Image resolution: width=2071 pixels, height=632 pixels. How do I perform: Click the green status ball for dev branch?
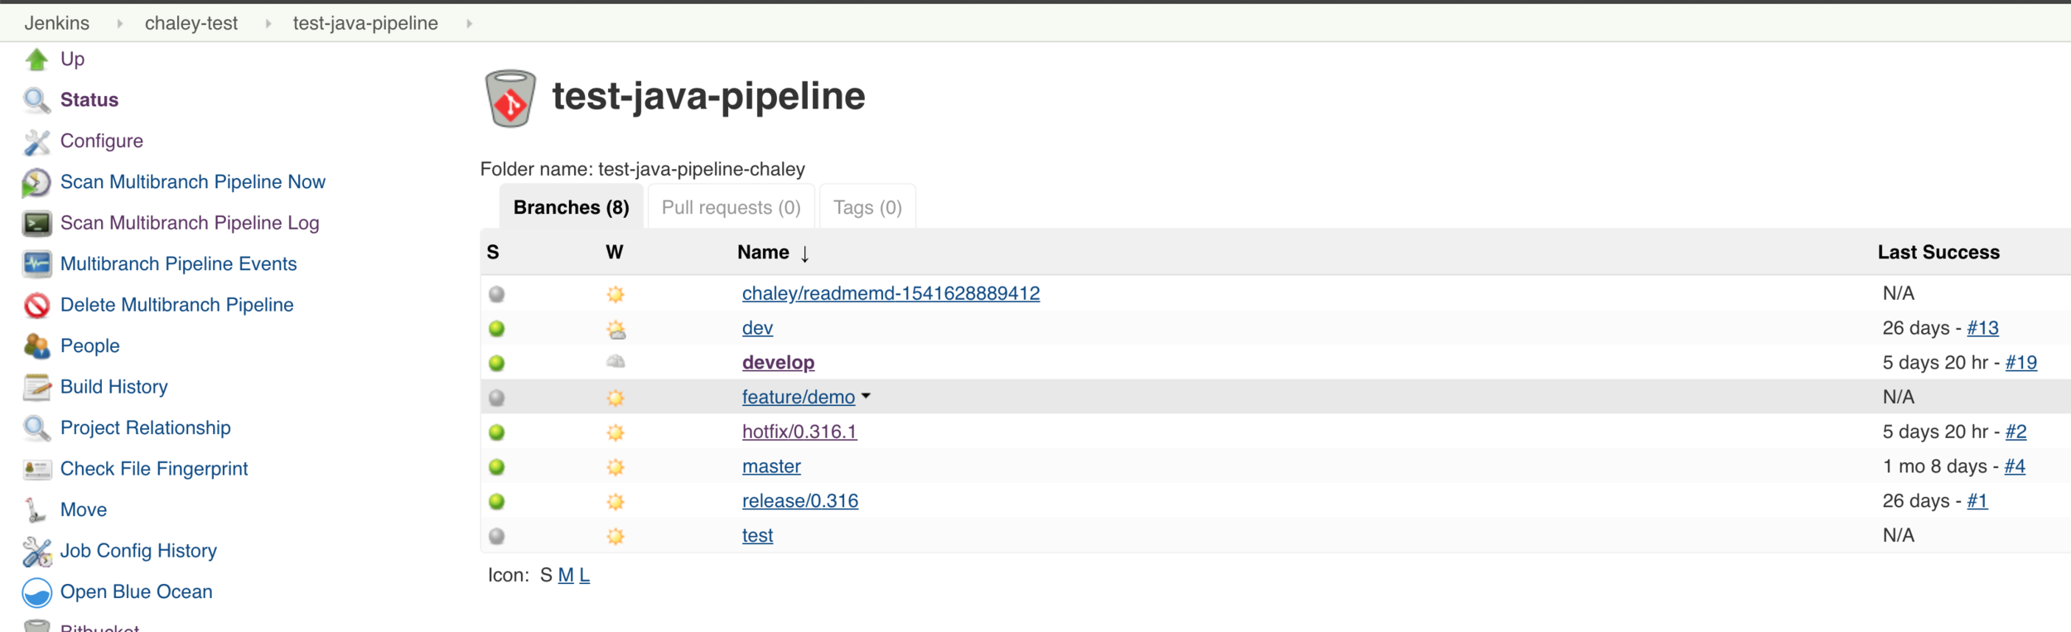pos(497,329)
